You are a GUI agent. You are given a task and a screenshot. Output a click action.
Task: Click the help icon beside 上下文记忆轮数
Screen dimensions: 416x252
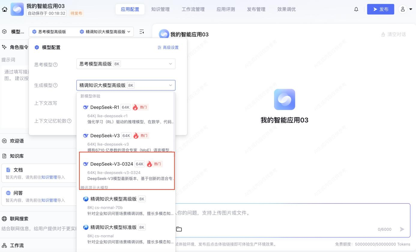69,121
